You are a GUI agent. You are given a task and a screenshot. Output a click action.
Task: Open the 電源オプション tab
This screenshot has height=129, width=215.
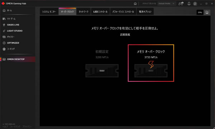145,12
